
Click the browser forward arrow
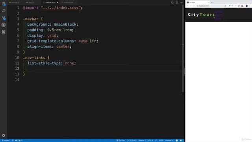(x=191, y=6)
